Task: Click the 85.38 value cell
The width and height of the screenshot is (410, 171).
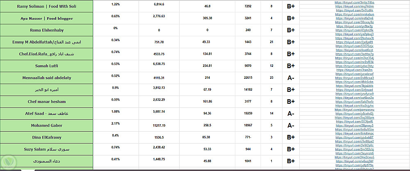Action: (206, 137)
